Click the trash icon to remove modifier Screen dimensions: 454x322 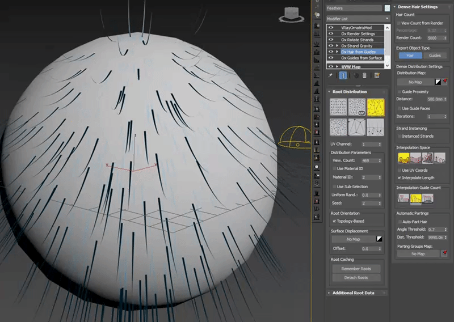[x=365, y=75]
